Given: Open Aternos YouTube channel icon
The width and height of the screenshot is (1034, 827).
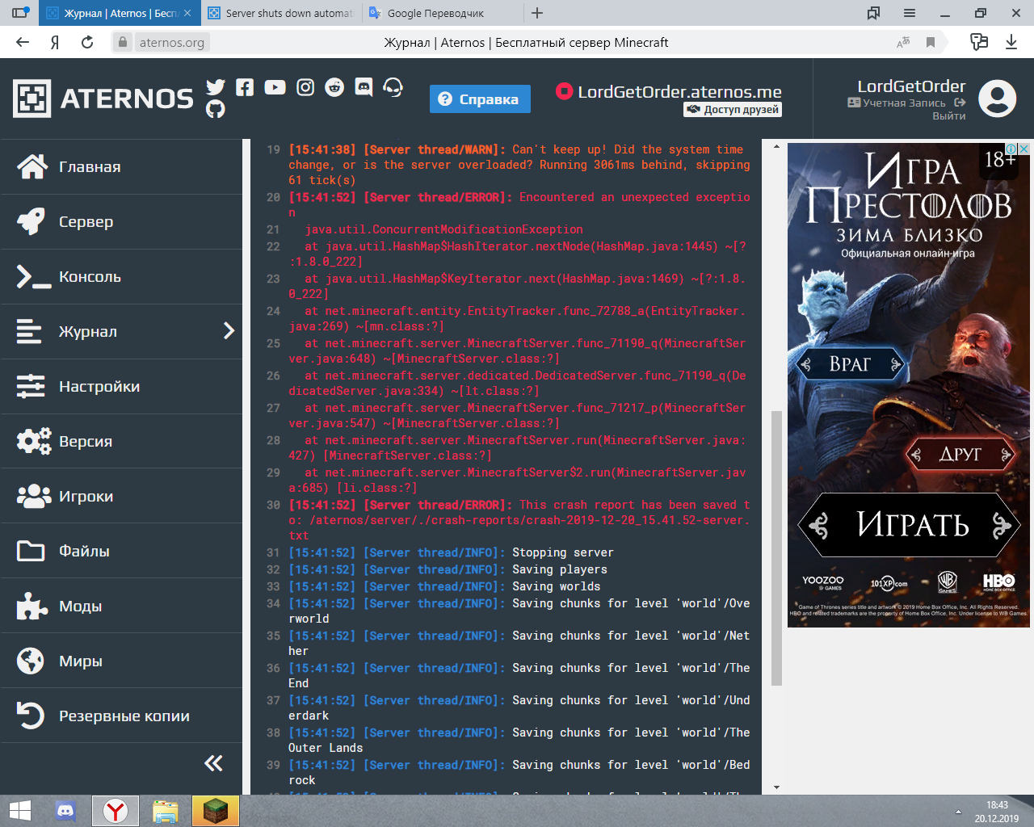Looking at the screenshot, I should click(275, 87).
